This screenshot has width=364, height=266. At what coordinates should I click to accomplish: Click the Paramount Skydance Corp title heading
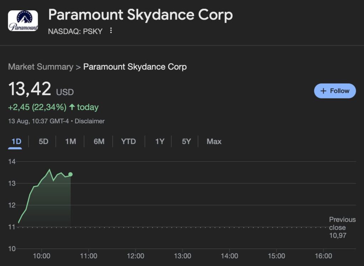pos(140,15)
